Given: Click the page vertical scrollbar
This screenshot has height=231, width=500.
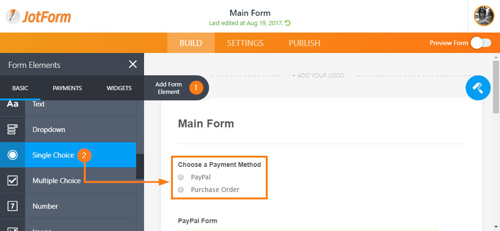Looking at the screenshot, I should 496,142.
